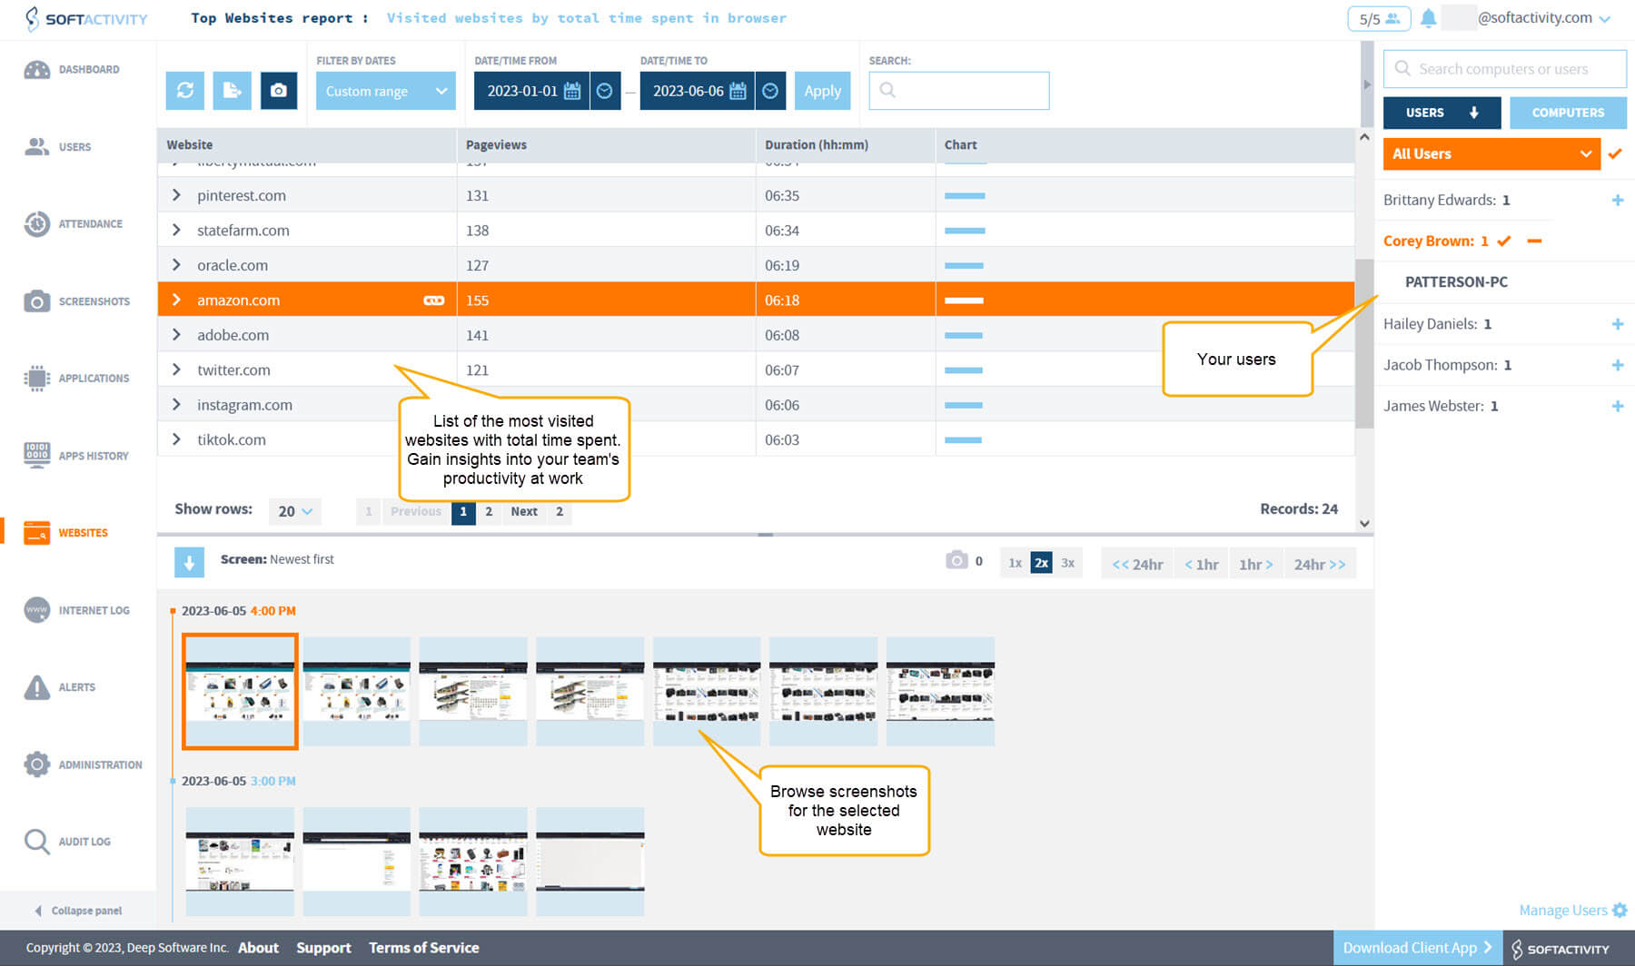Click the website search field

point(959,91)
